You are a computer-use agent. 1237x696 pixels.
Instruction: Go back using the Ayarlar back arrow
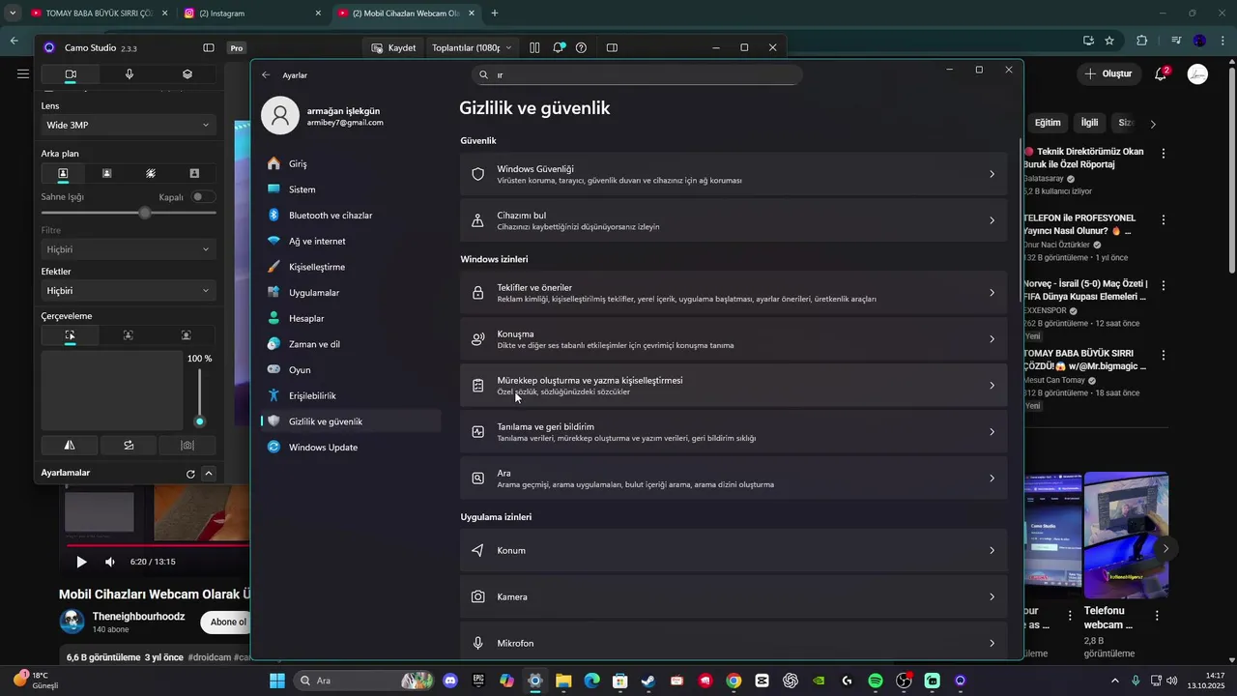266,74
